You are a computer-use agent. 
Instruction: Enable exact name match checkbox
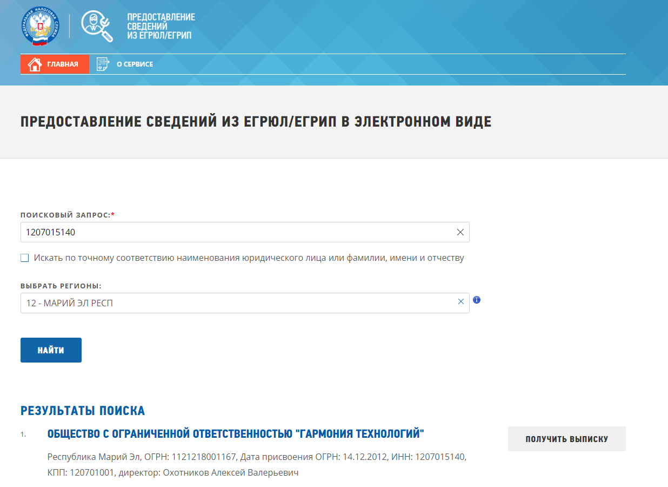[x=25, y=258]
